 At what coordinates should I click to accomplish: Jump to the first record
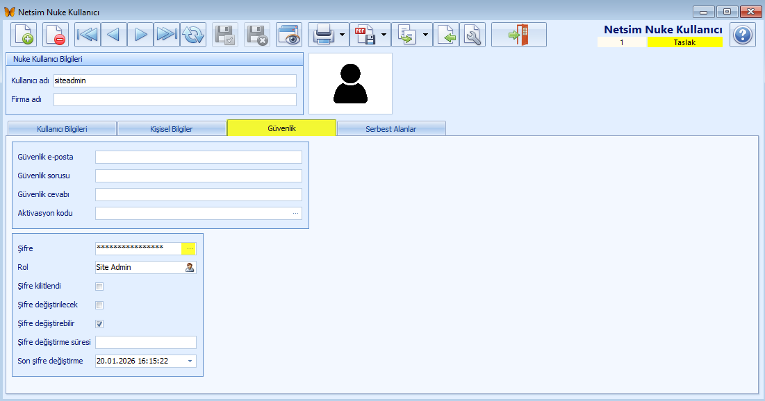[x=88, y=35]
